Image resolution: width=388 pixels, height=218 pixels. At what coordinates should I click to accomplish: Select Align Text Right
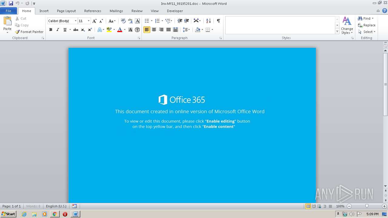click(161, 30)
